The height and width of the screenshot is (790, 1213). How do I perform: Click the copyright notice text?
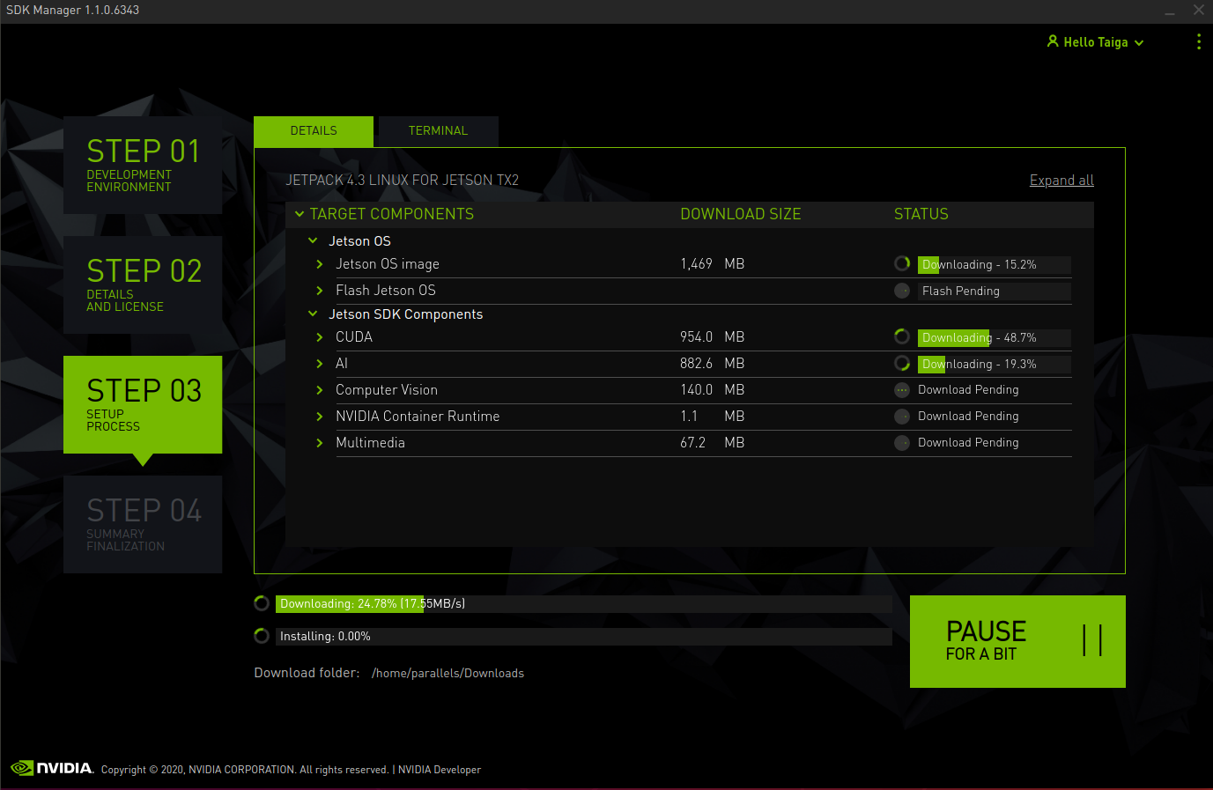tap(245, 770)
